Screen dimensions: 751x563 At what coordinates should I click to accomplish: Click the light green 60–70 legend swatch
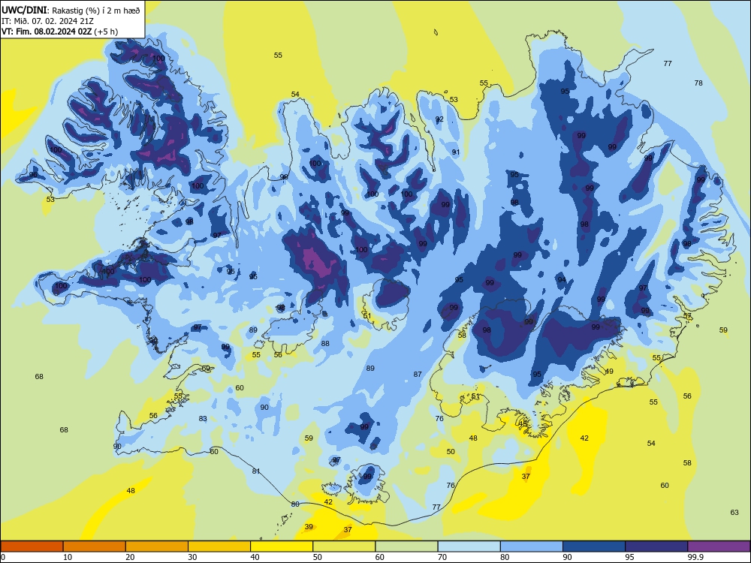406,546
